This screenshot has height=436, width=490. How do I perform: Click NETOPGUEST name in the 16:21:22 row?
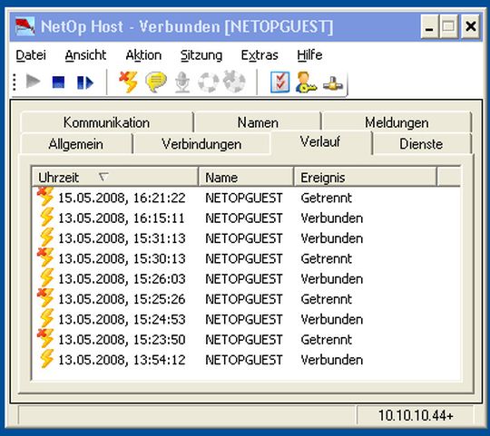coord(244,198)
